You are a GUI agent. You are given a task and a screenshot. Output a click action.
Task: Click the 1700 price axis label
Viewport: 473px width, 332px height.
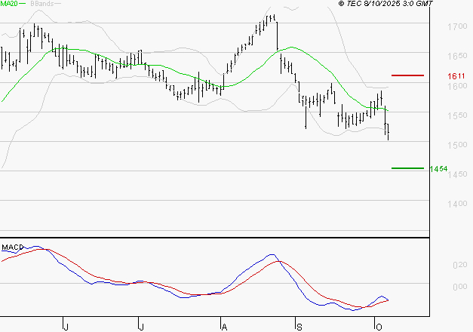coord(457,26)
